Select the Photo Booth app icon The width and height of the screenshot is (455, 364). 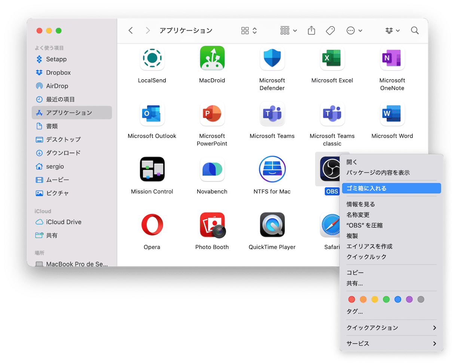(212, 225)
